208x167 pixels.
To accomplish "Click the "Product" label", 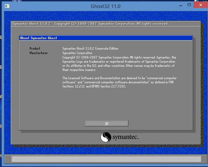I will click(35, 49).
